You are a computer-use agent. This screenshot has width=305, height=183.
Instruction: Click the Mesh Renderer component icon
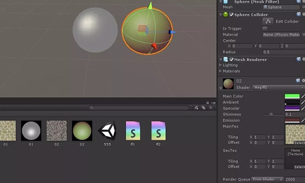point(225,59)
